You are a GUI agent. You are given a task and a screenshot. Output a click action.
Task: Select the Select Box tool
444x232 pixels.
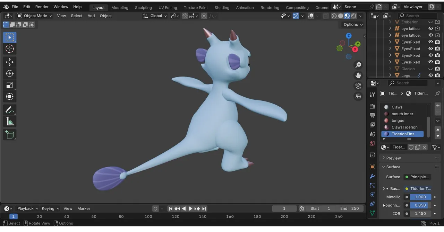click(x=10, y=37)
